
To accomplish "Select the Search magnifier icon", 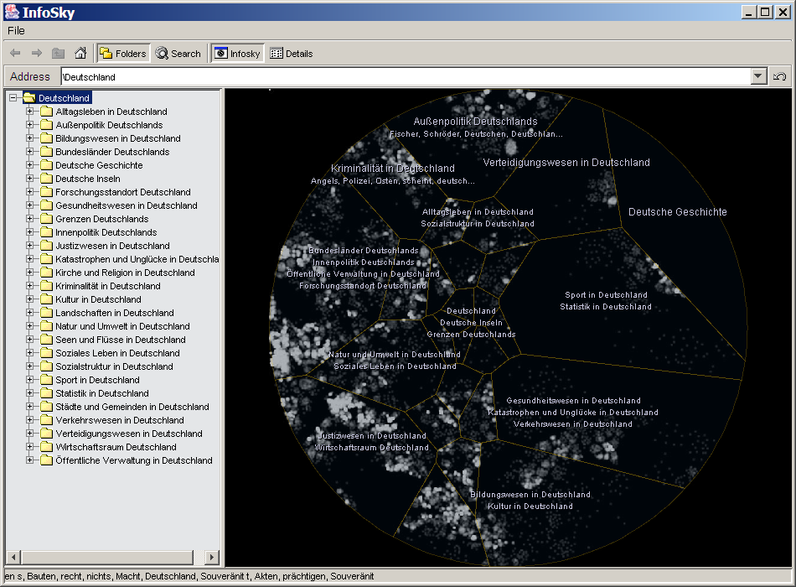I will [161, 53].
